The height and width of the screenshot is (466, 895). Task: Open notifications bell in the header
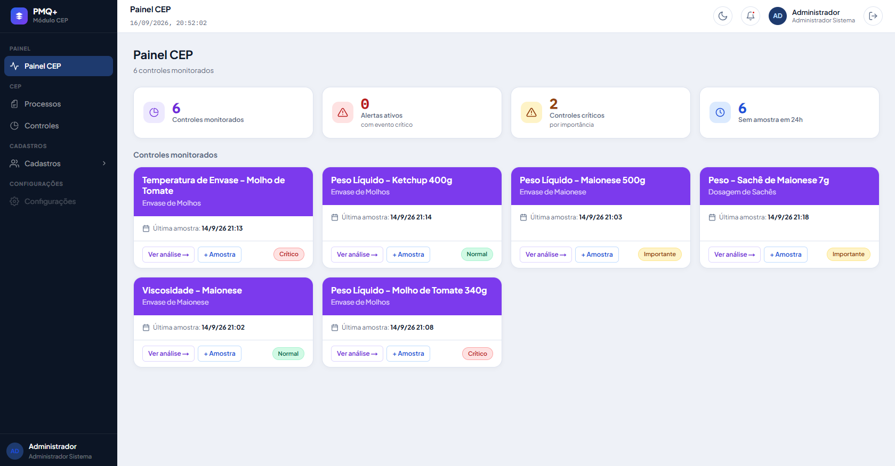751,16
